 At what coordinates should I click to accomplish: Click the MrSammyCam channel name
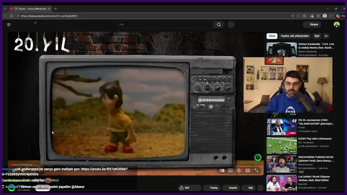[306, 164]
